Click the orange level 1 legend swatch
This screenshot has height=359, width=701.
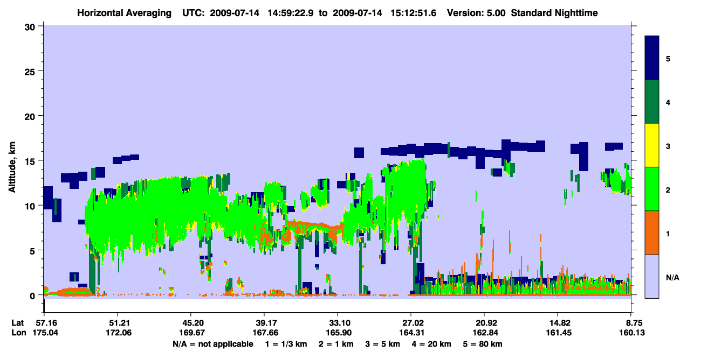[652, 233]
